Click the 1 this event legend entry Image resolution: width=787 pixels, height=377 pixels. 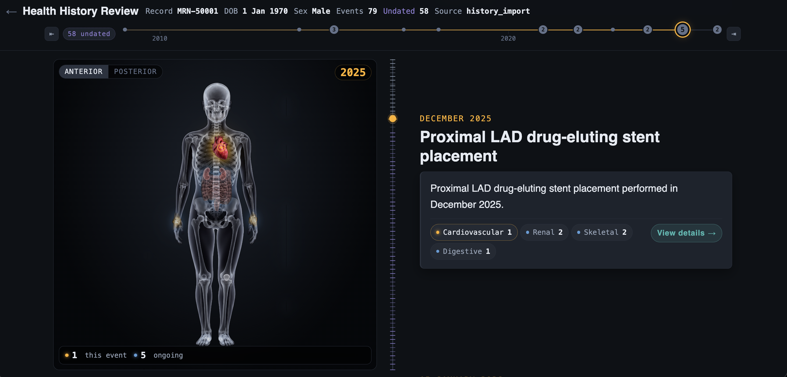point(96,355)
